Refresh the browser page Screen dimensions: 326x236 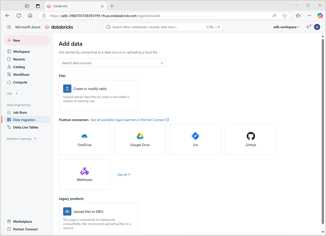click(19, 15)
